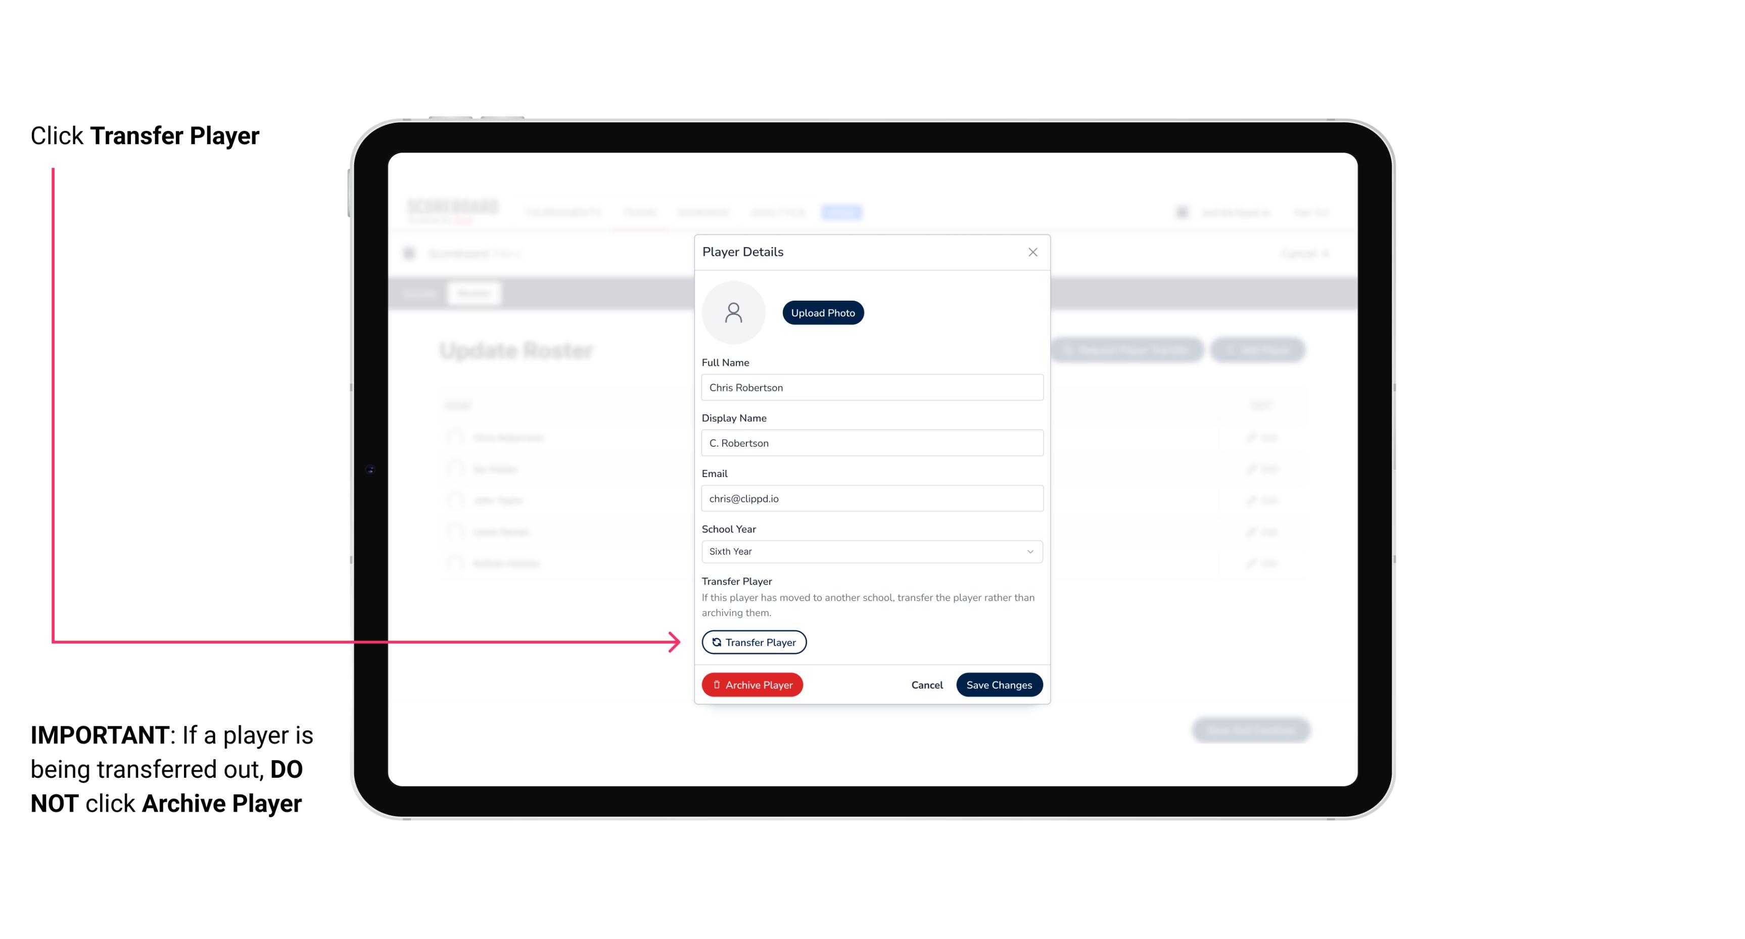Click the Email input field

(x=872, y=497)
